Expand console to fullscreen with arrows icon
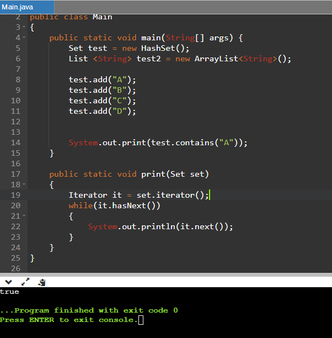Screen dimensions: 332x338 [x=25, y=282]
